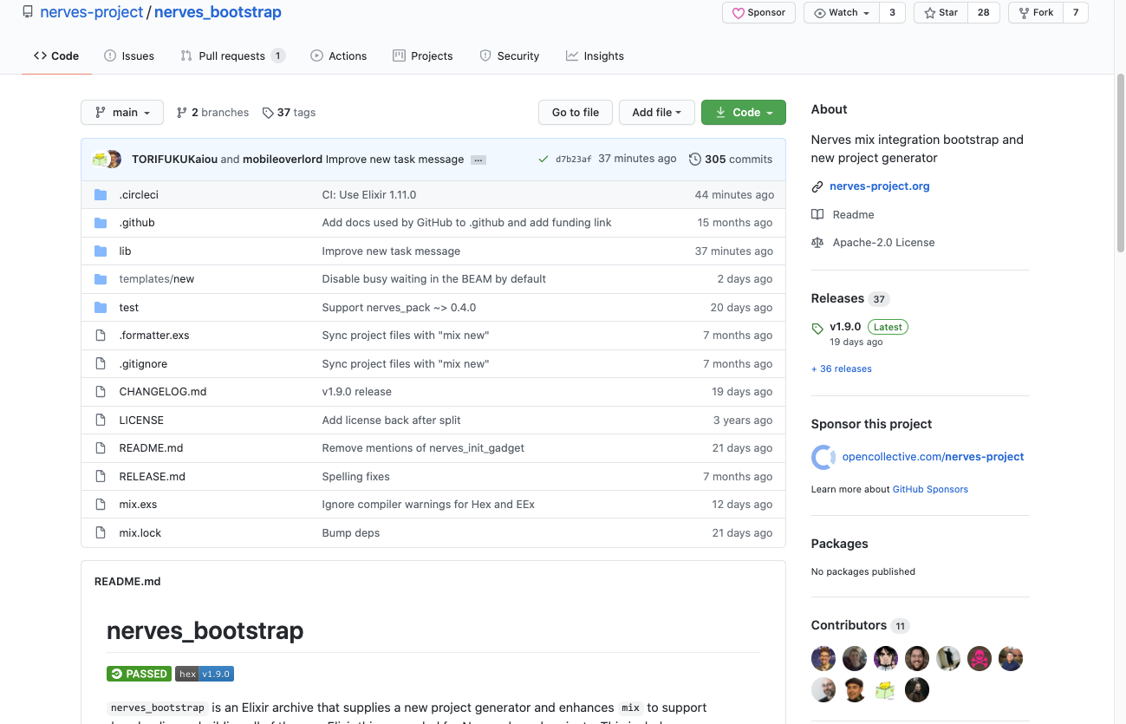1126x724 pixels.
Task: Click the opencollective logo icon
Action: tap(823, 457)
